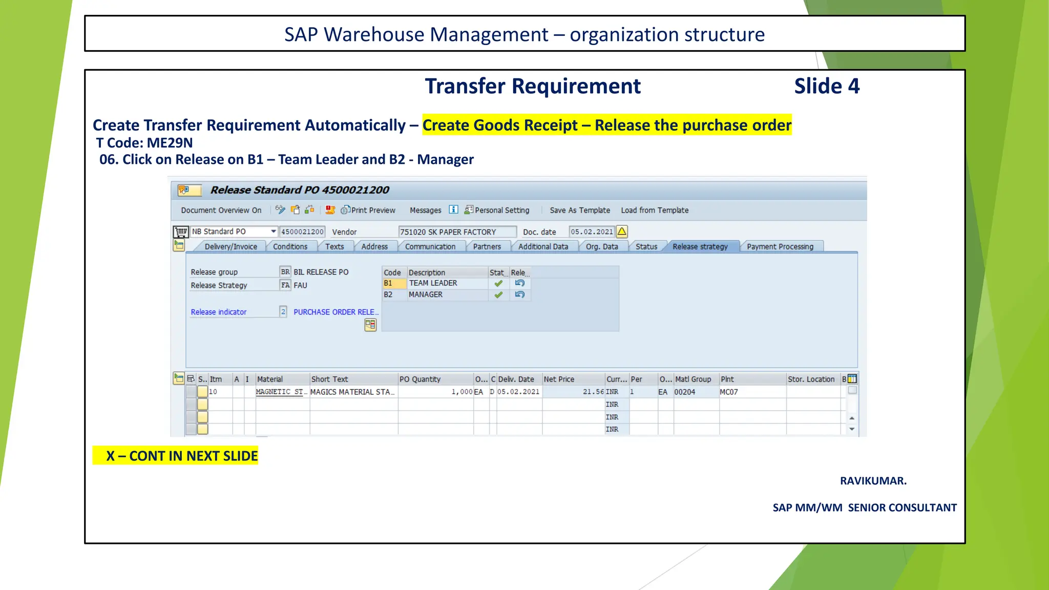The height and width of the screenshot is (590, 1049).
Task: Click the green status check for B1
Action: 498,283
